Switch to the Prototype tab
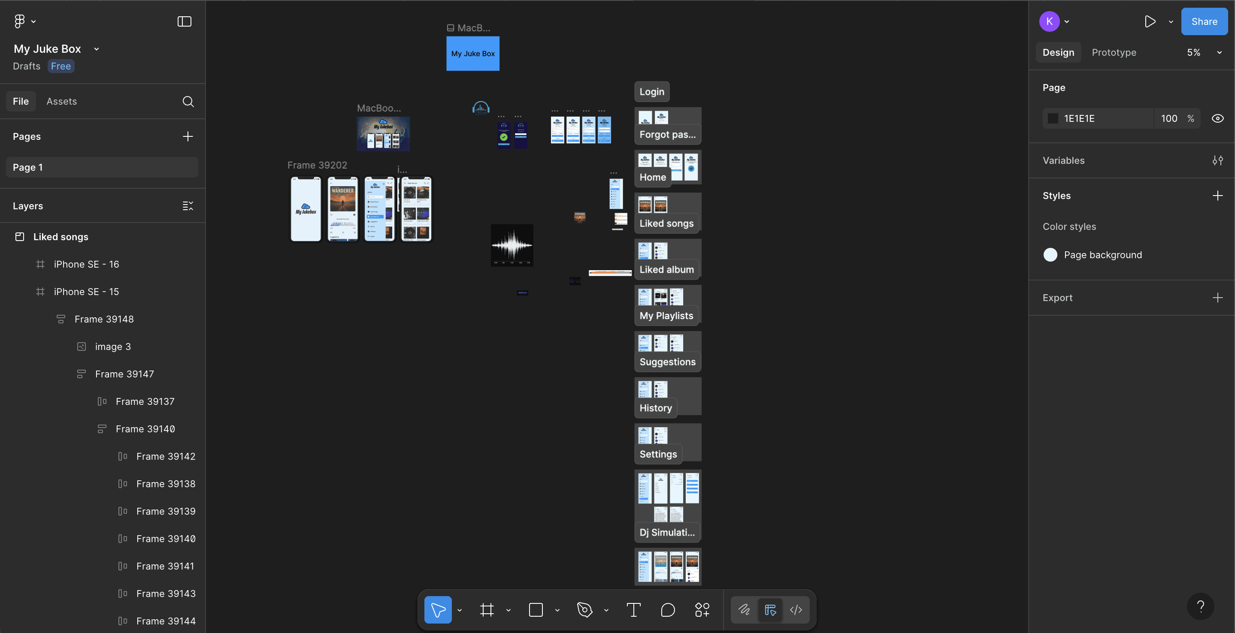1235x633 pixels. click(x=1114, y=52)
